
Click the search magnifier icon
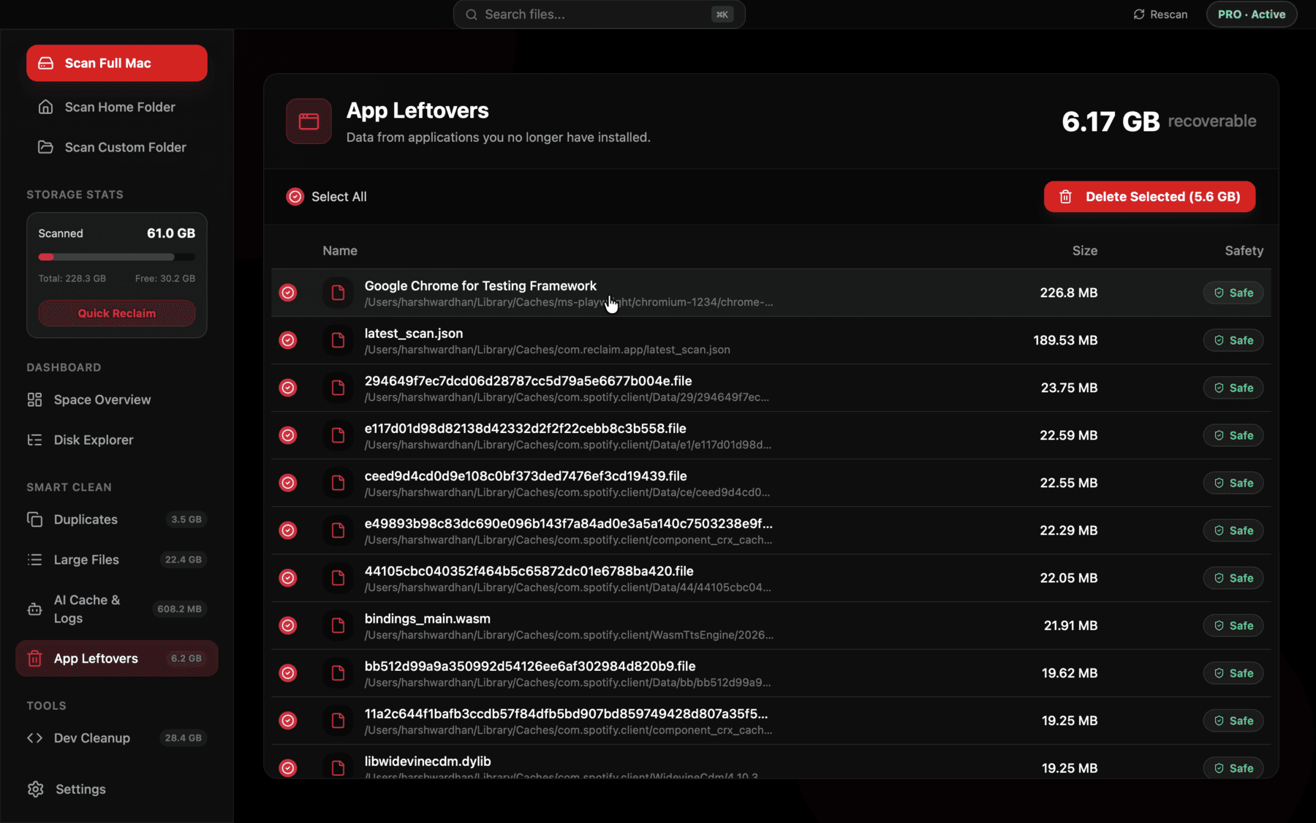click(x=472, y=15)
